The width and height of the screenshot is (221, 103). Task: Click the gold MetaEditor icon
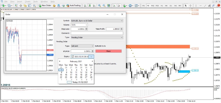pos(54,5)
